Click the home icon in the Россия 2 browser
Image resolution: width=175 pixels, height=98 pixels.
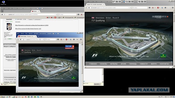[58, 33]
